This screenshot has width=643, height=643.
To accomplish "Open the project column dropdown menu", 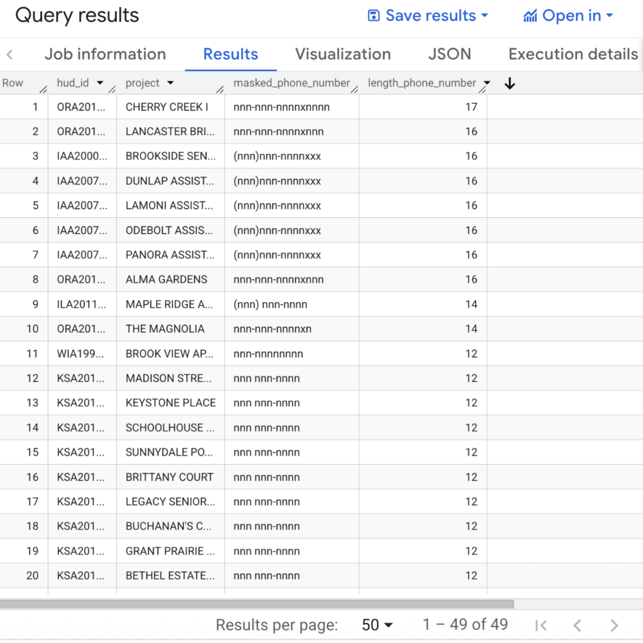I will pyautogui.click(x=170, y=84).
